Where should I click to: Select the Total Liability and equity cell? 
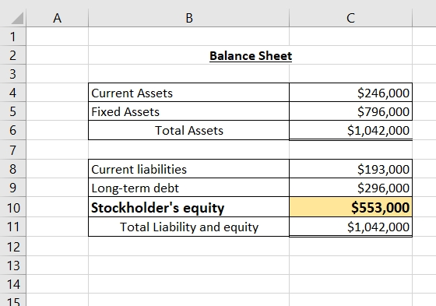tap(188, 227)
